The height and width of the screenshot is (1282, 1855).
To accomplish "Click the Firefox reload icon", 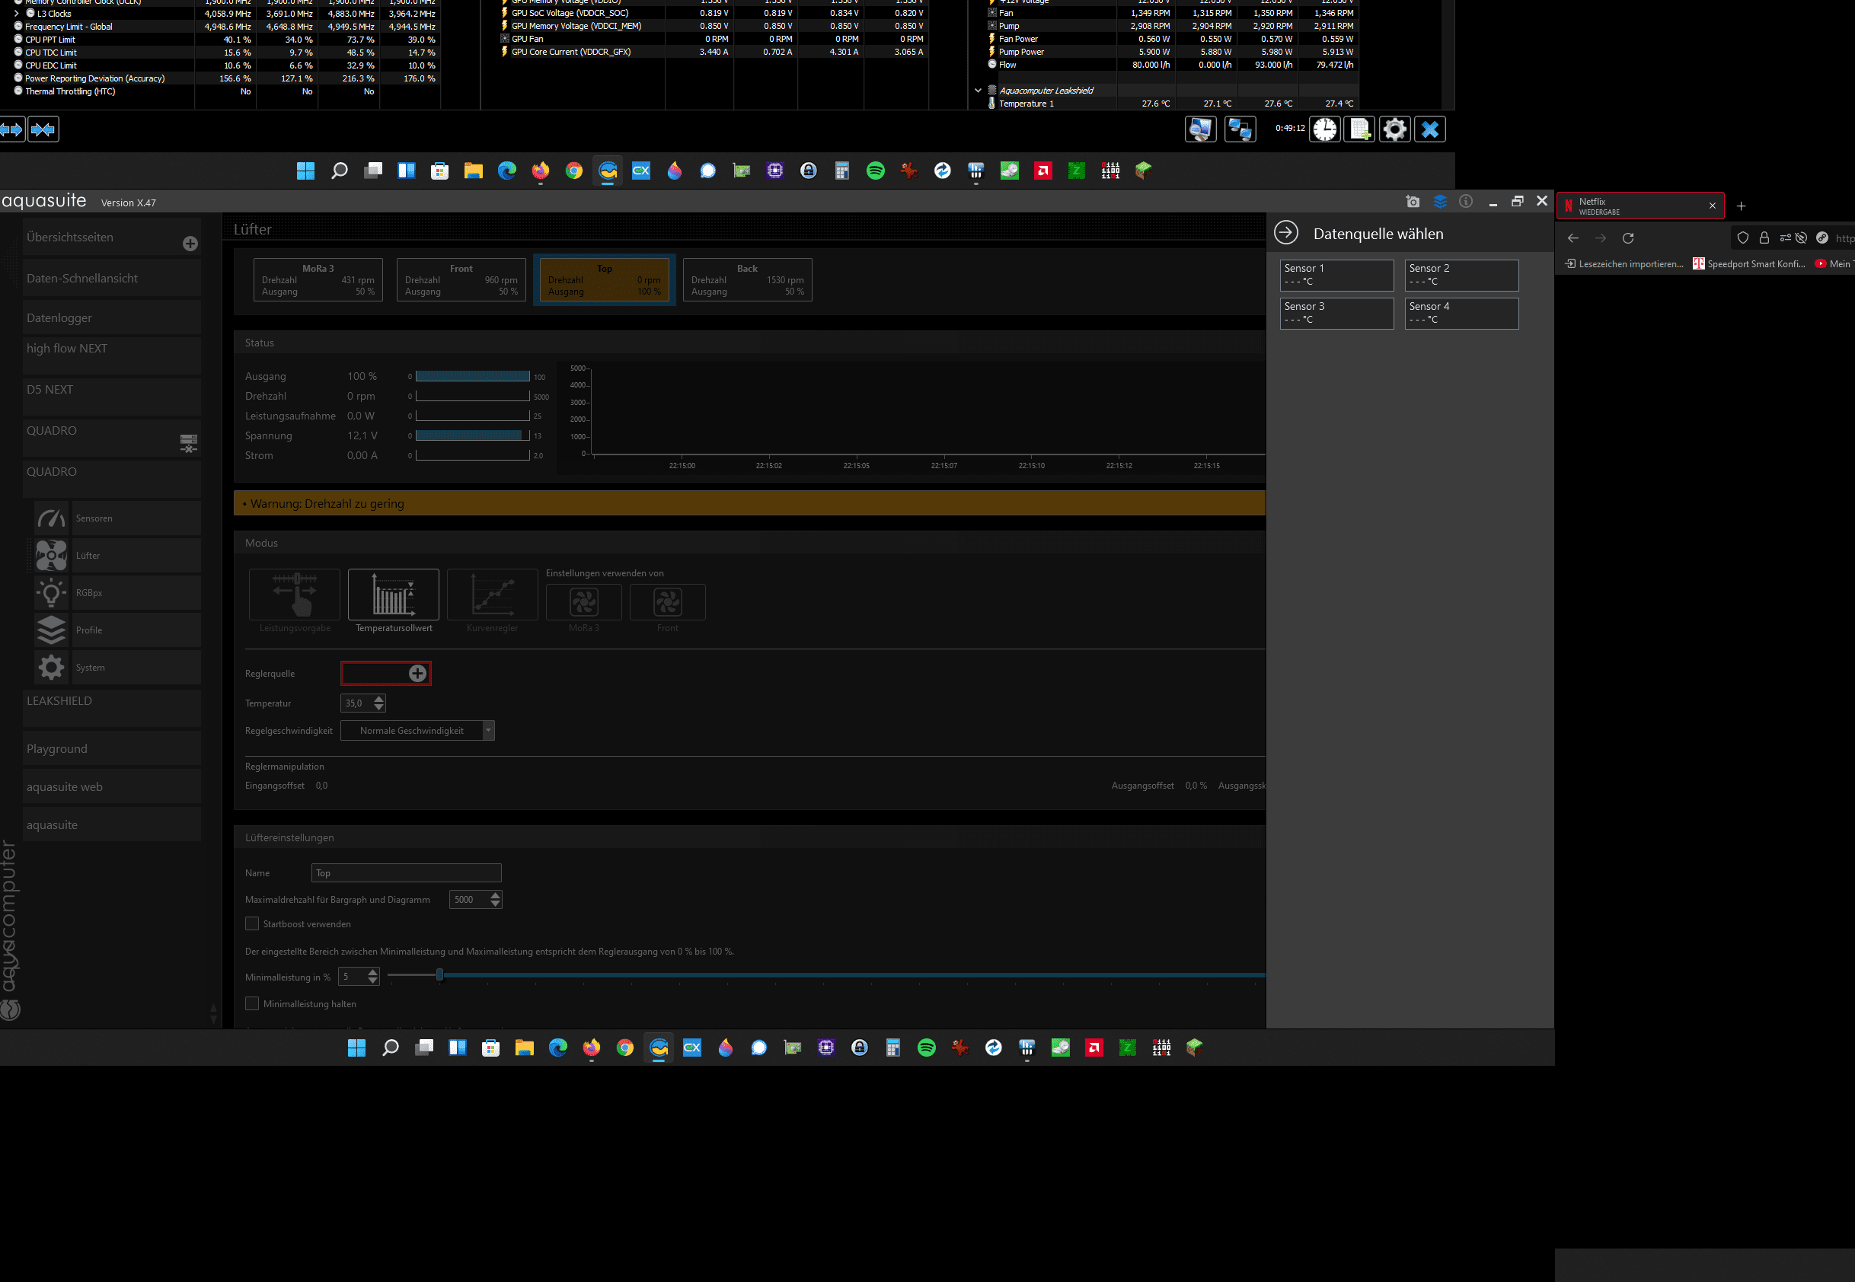I will (1627, 238).
